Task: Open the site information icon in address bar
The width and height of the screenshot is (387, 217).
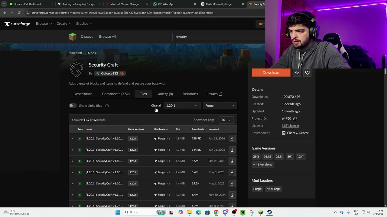Action: point(28,13)
